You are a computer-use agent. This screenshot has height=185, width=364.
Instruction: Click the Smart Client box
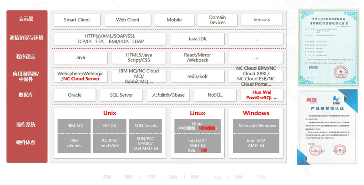coord(77,20)
